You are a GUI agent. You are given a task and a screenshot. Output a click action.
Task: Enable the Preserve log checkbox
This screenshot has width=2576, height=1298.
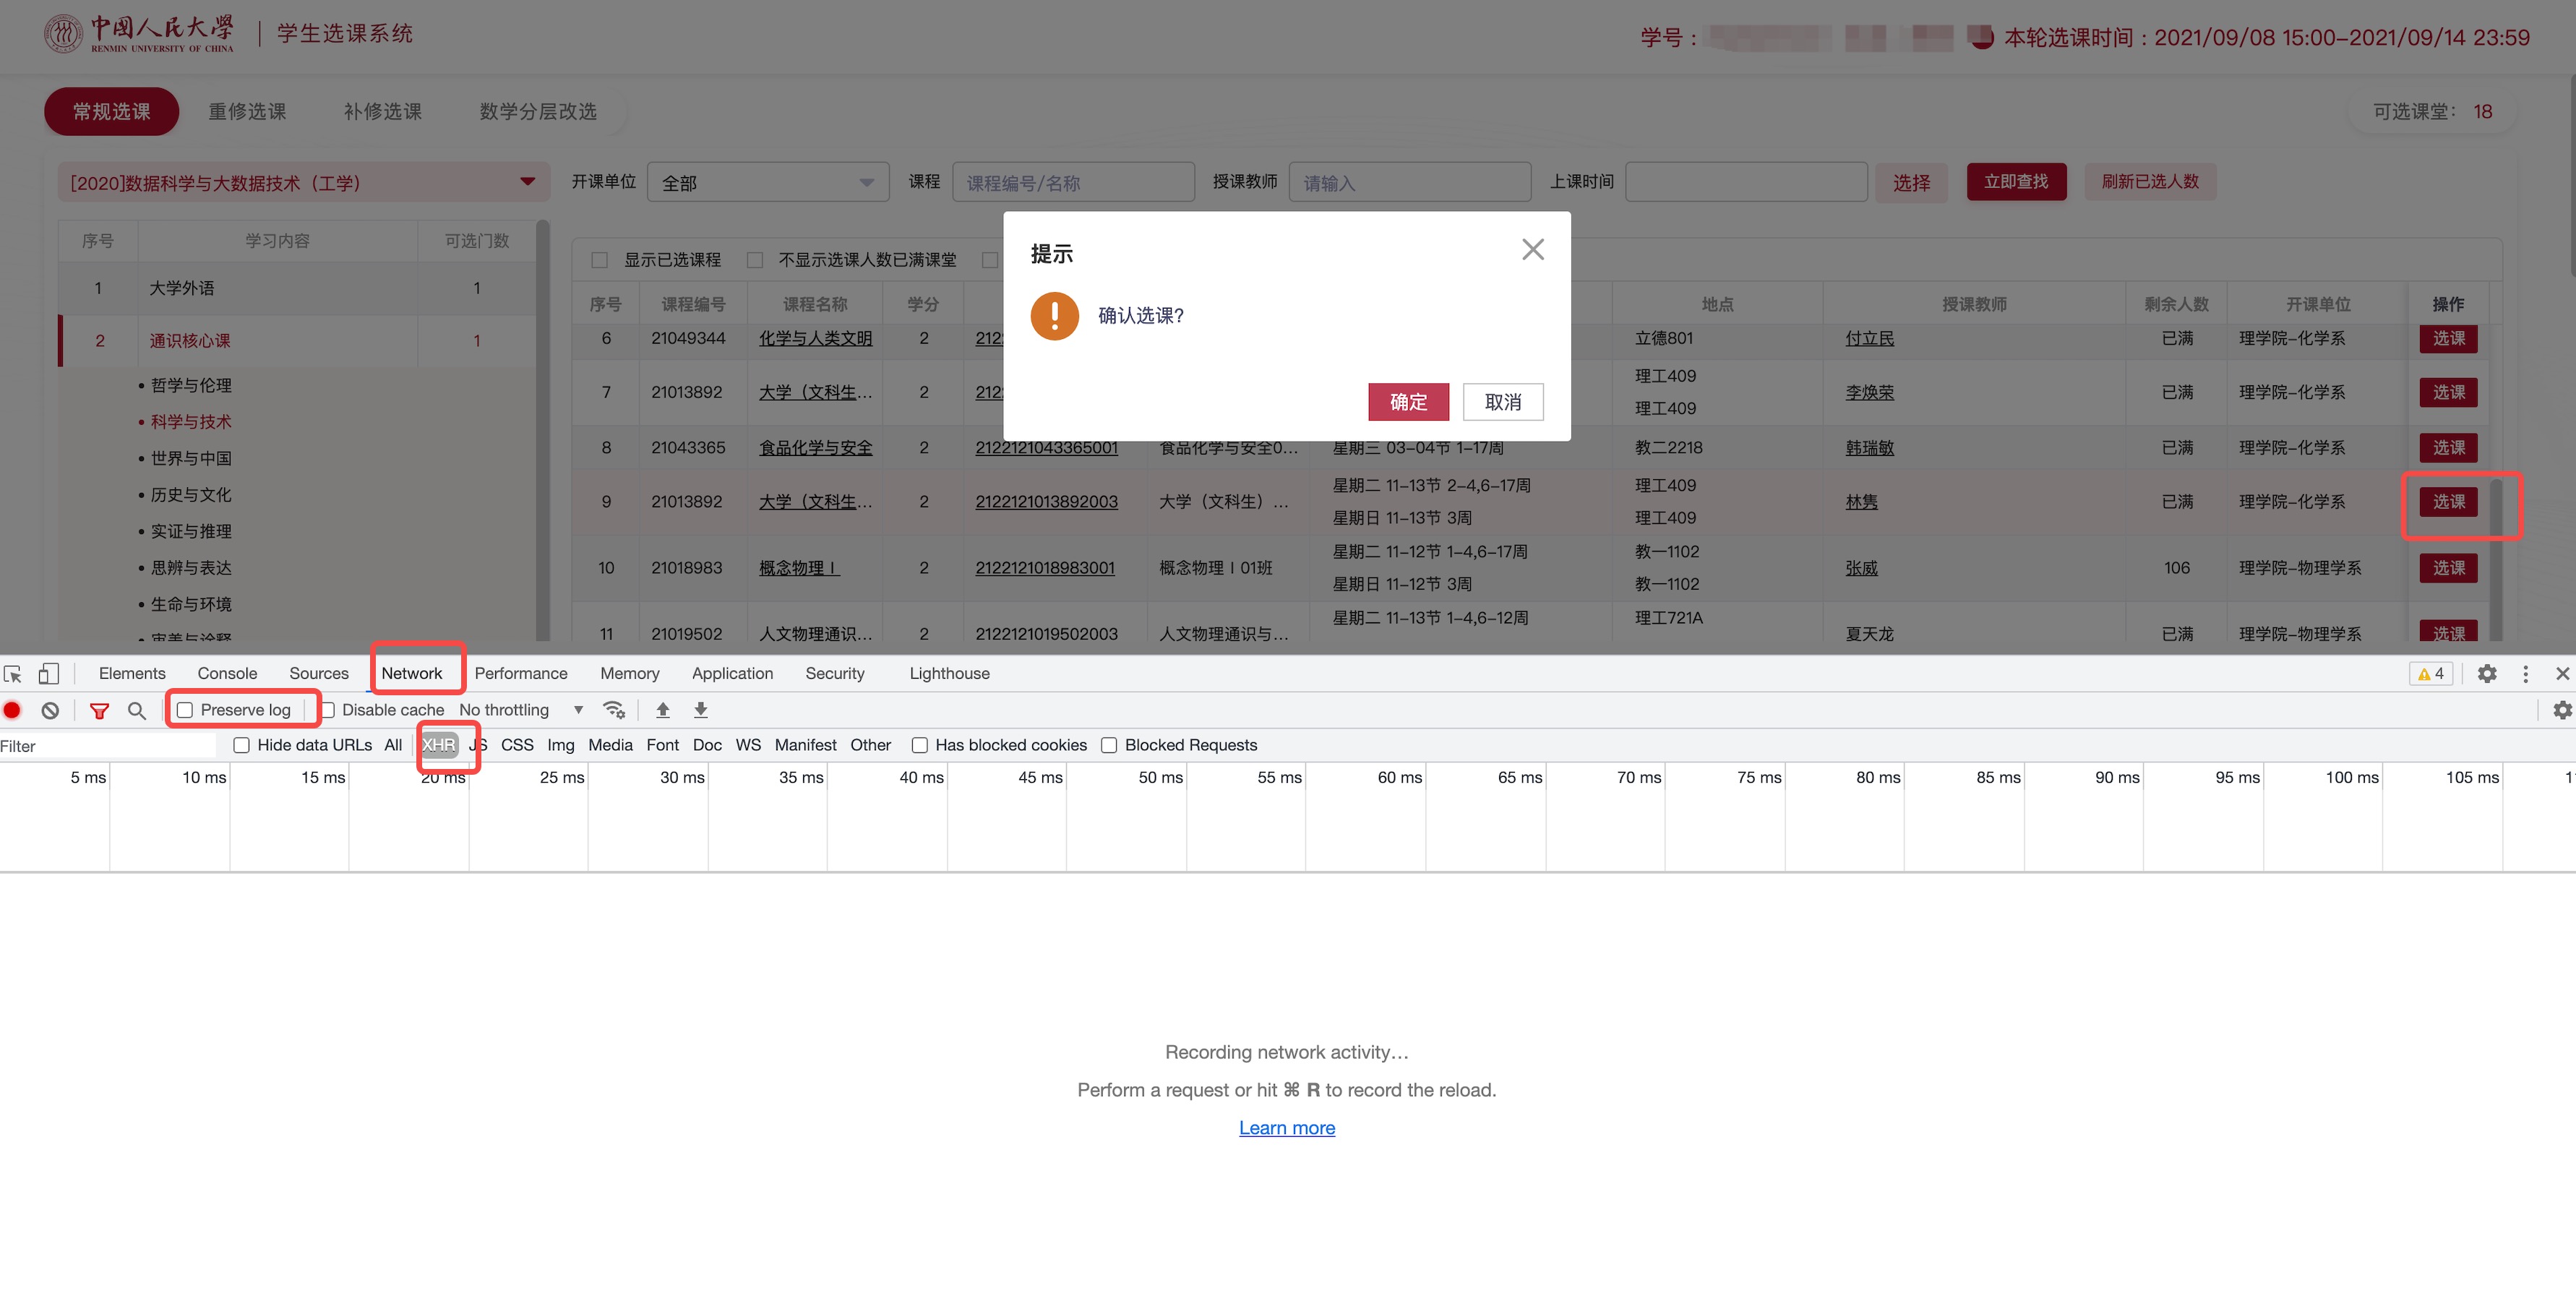pos(185,710)
